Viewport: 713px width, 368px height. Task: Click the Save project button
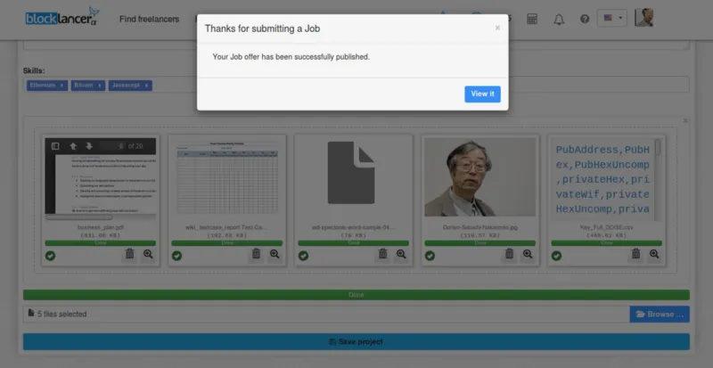pyautogui.click(x=356, y=341)
